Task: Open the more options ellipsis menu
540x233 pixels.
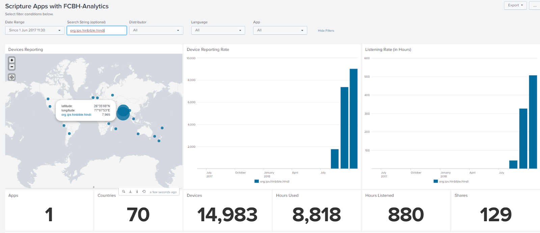Action: pyautogui.click(x=535, y=5)
